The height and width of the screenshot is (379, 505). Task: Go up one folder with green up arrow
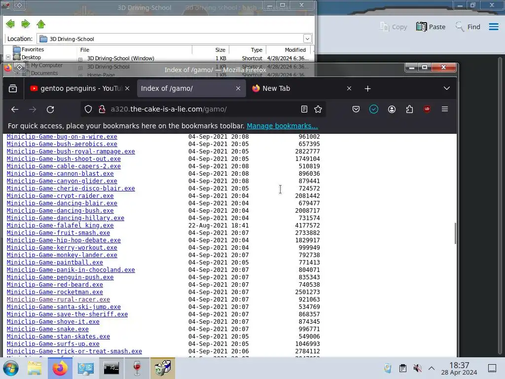pos(41,24)
